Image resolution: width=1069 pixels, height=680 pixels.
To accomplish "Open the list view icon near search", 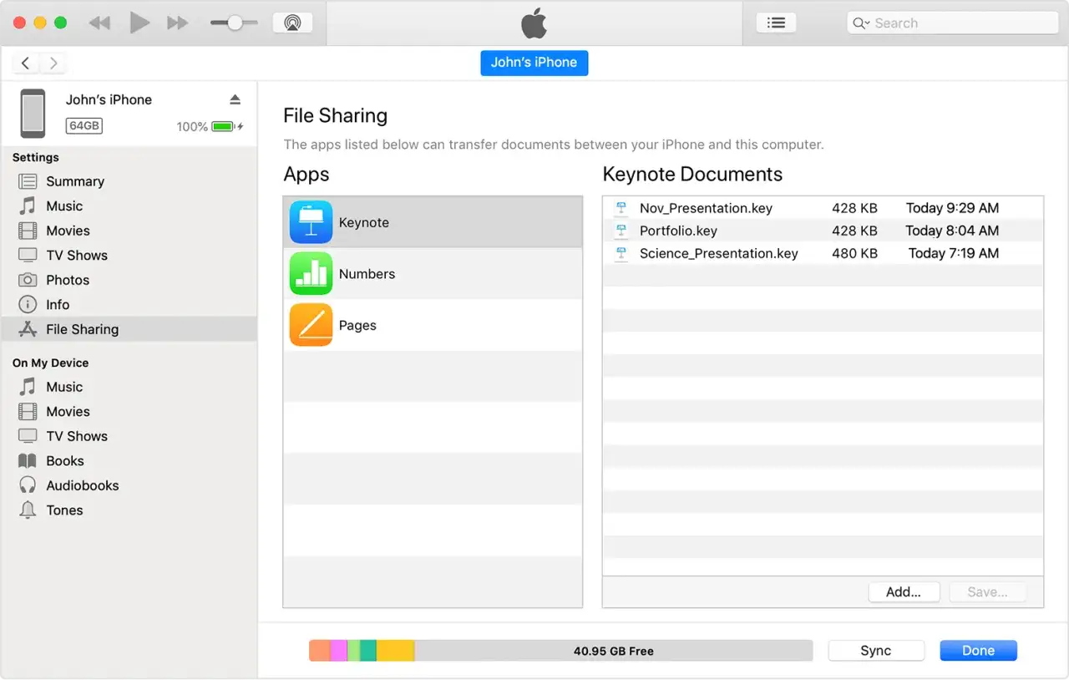I will pyautogui.click(x=776, y=23).
